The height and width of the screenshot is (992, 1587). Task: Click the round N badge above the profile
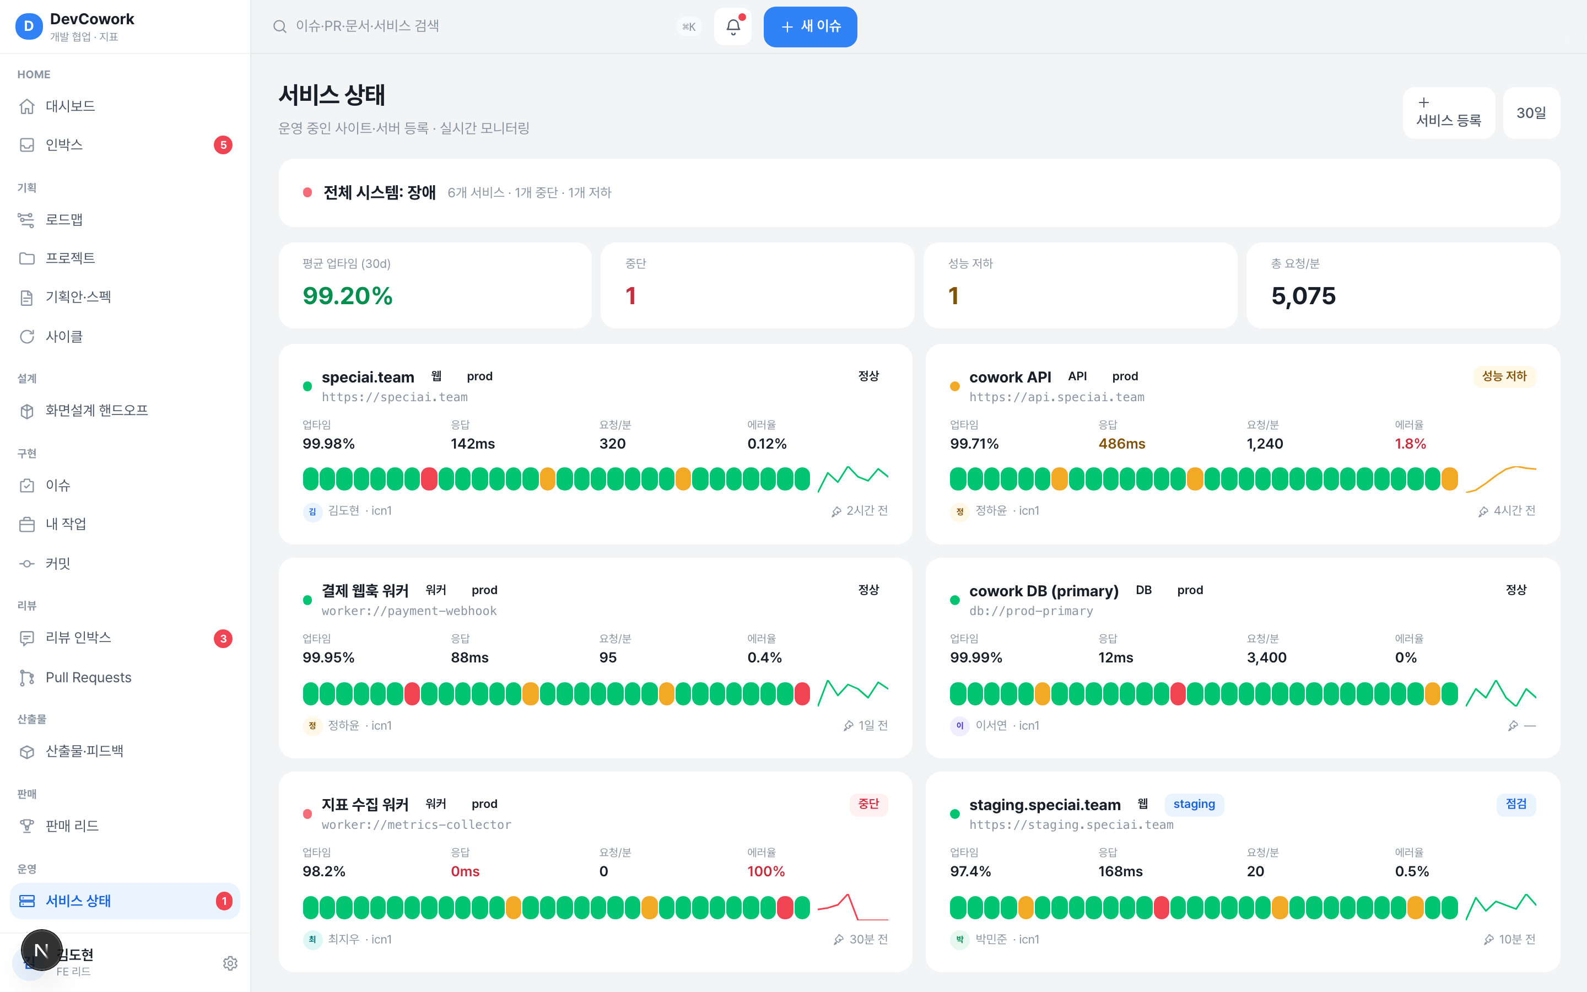coord(41,950)
